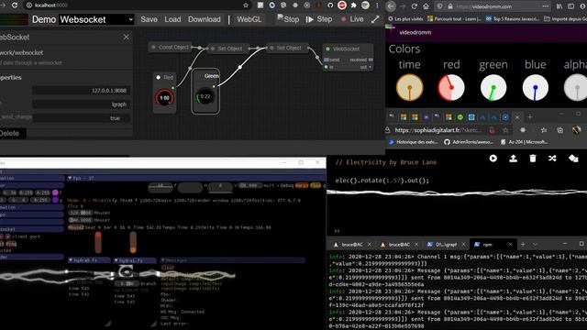
Task: Click the Green knob showing 0.22
Action: 205,96
